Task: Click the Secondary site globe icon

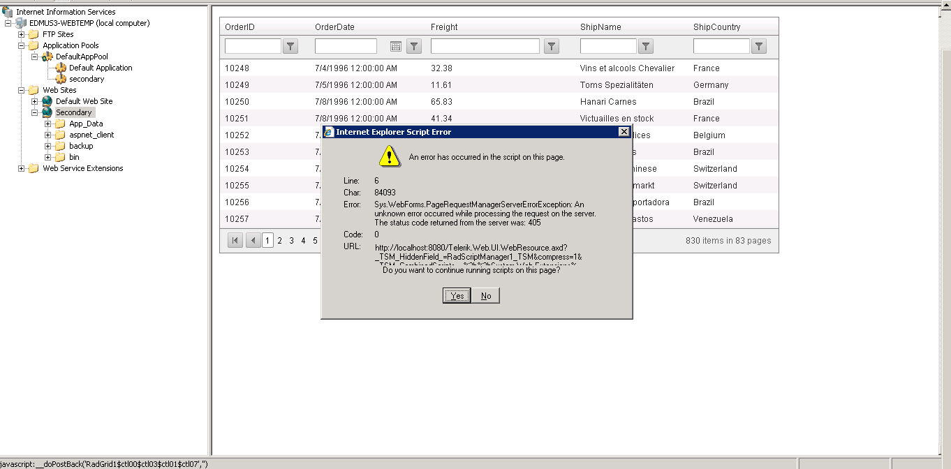Action: click(x=47, y=112)
